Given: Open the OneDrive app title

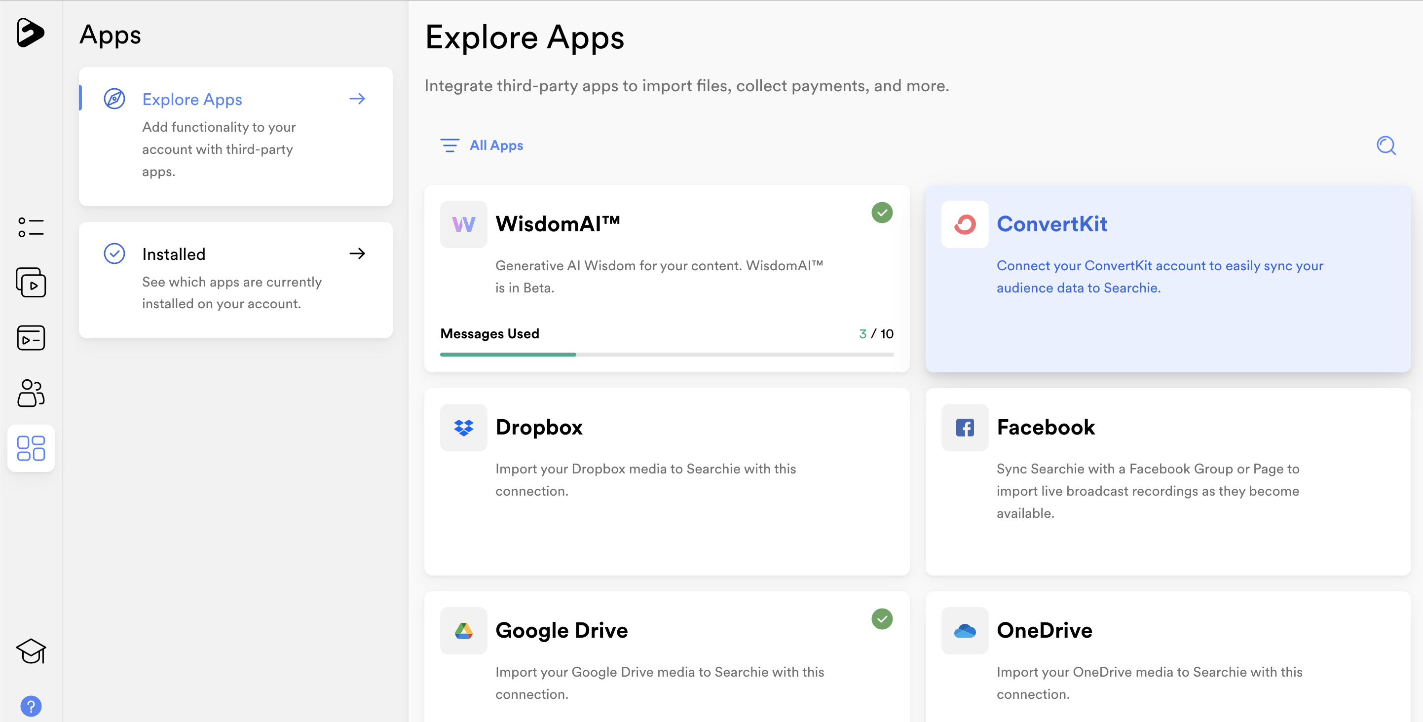Looking at the screenshot, I should coord(1045,630).
